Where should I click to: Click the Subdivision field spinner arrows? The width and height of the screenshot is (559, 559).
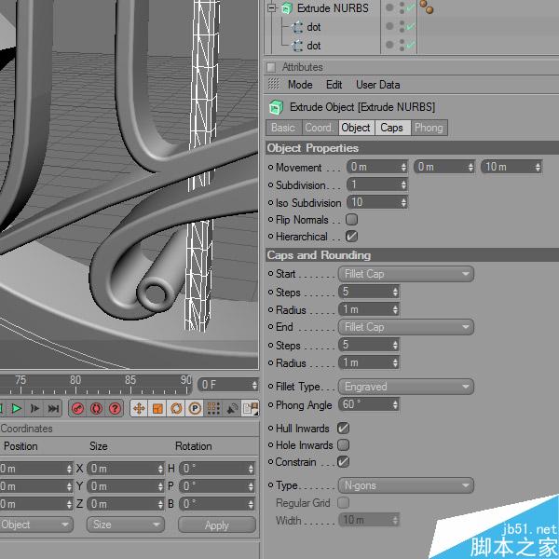pyautogui.click(x=403, y=184)
